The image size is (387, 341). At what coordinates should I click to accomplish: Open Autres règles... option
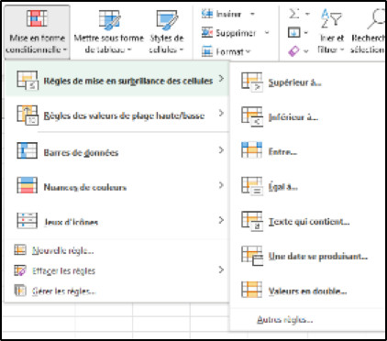point(308,320)
